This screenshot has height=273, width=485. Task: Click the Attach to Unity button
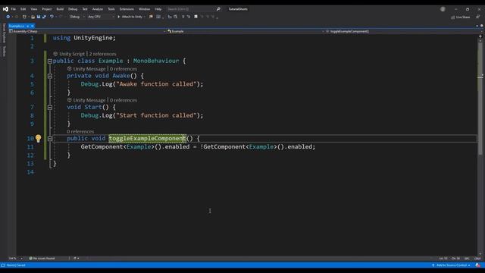tap(131, 17)
